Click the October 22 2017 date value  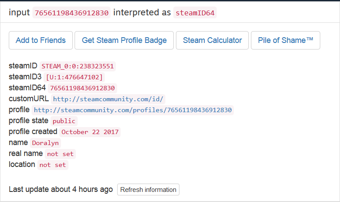[x=90, y=132]
